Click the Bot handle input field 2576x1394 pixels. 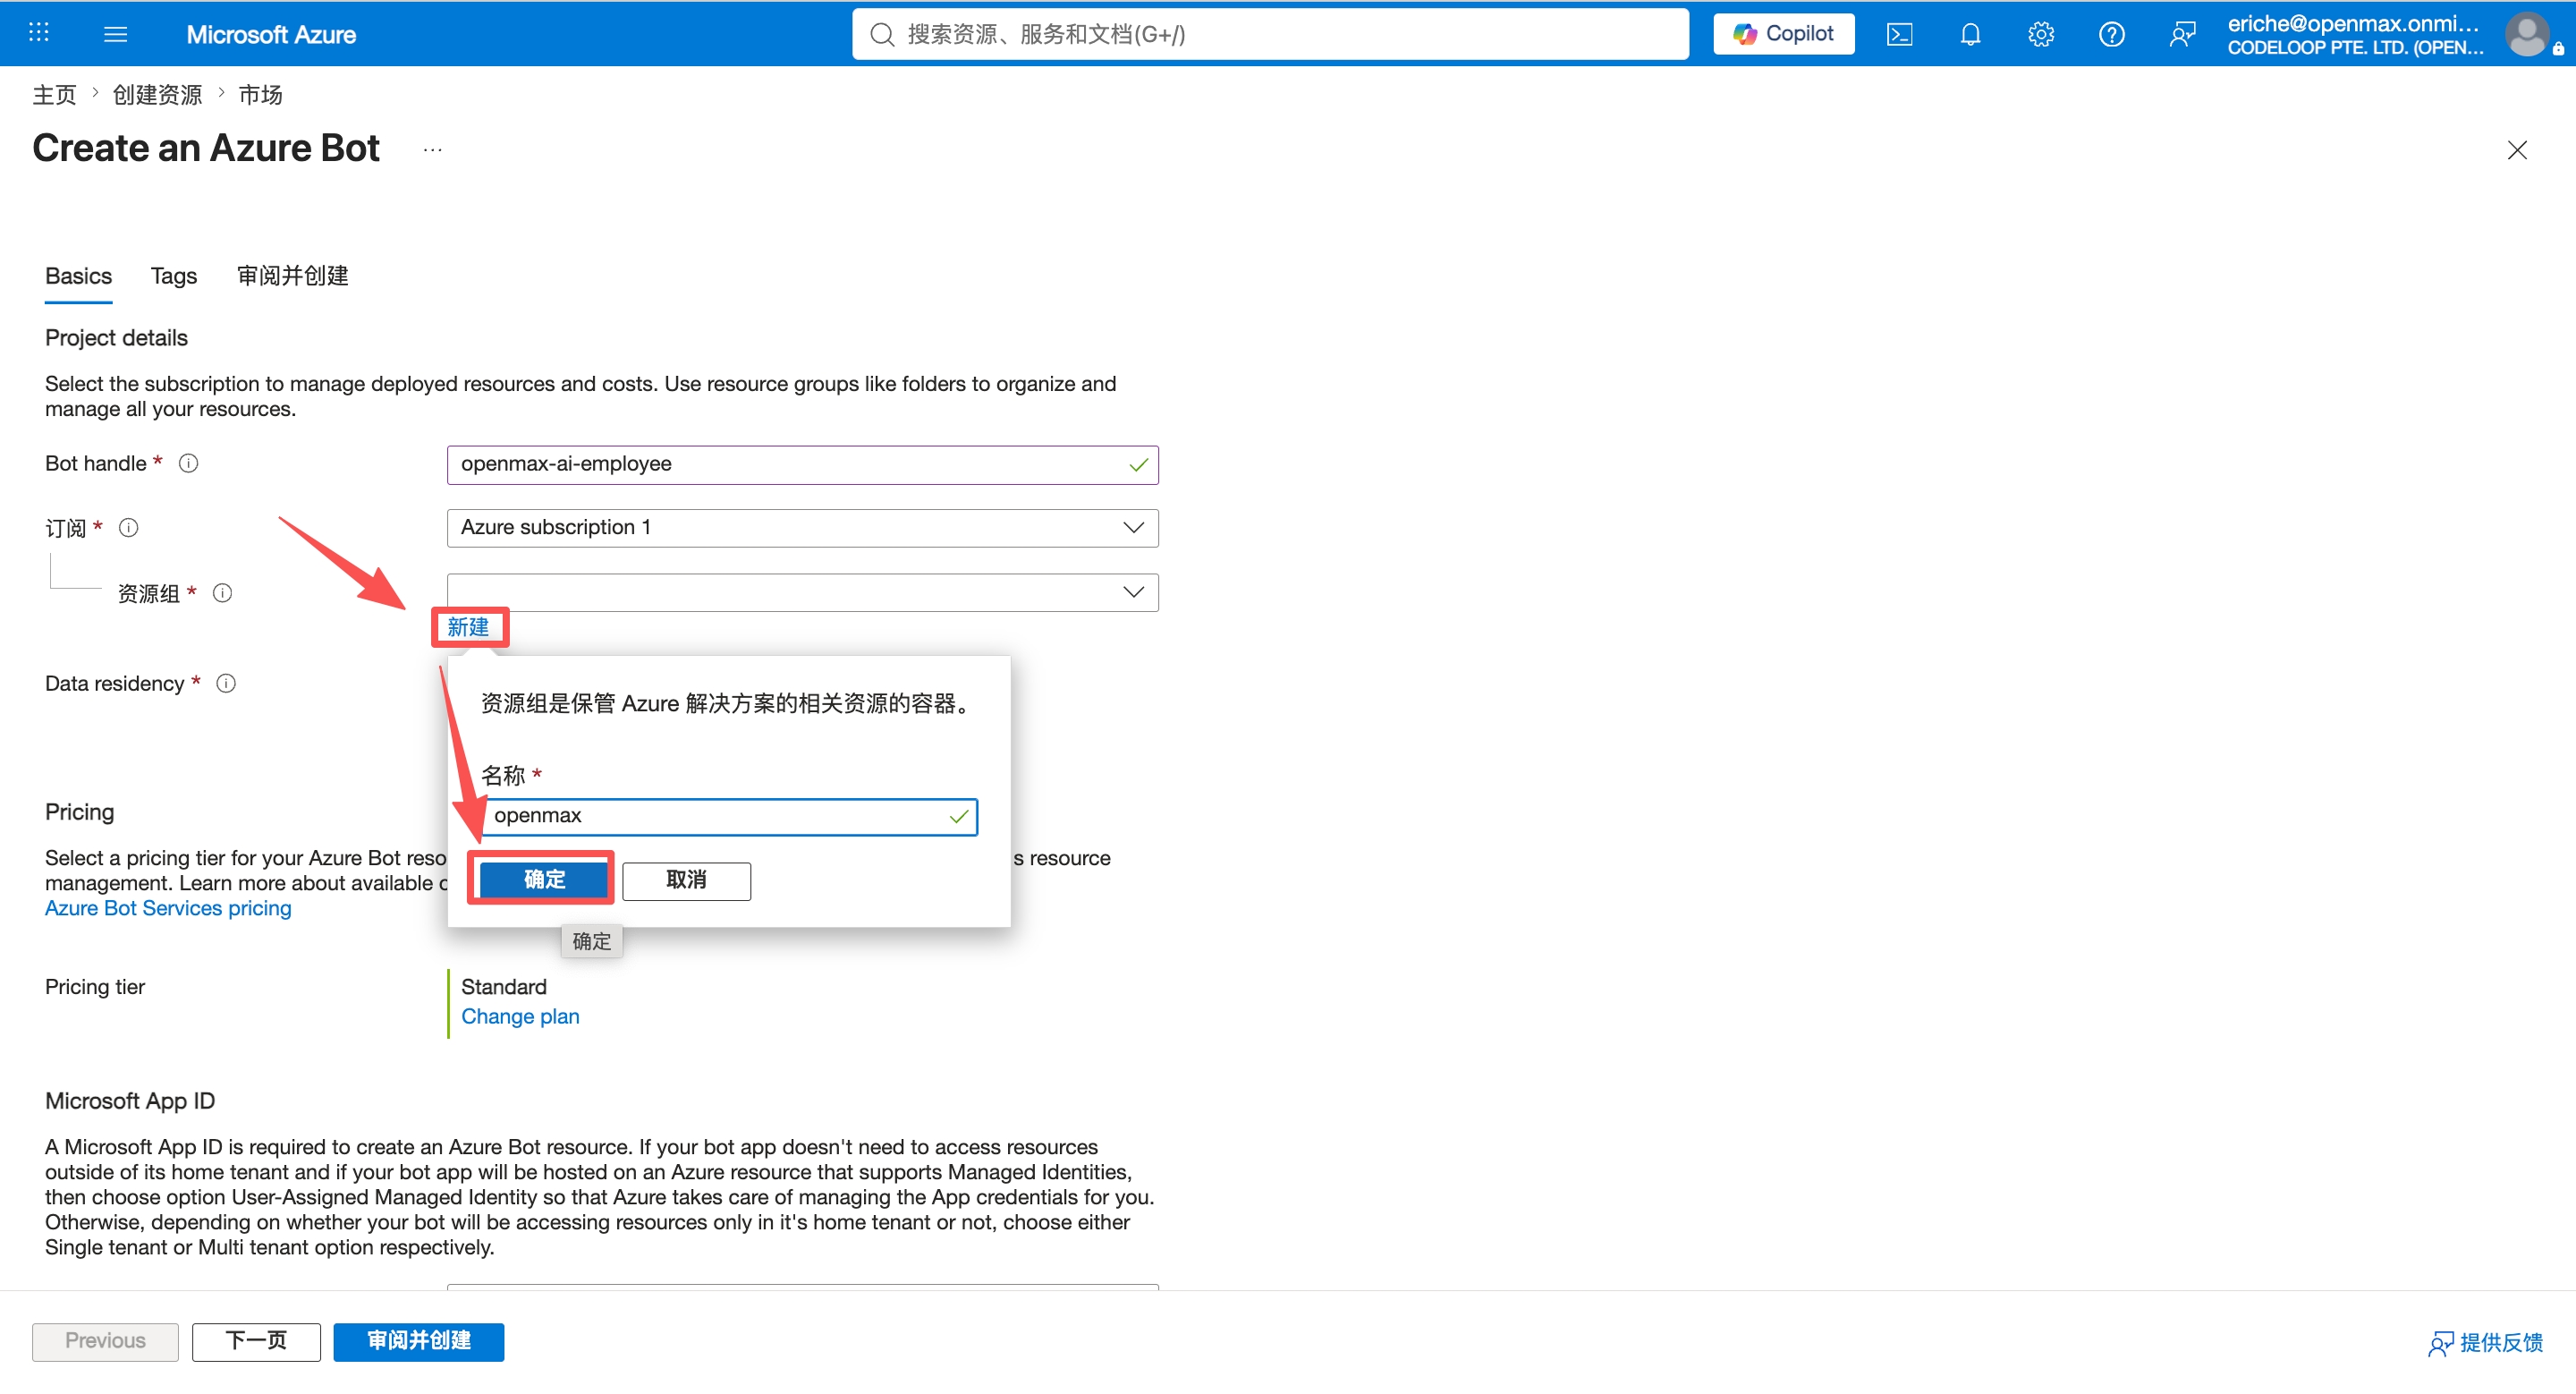(802, 465)
